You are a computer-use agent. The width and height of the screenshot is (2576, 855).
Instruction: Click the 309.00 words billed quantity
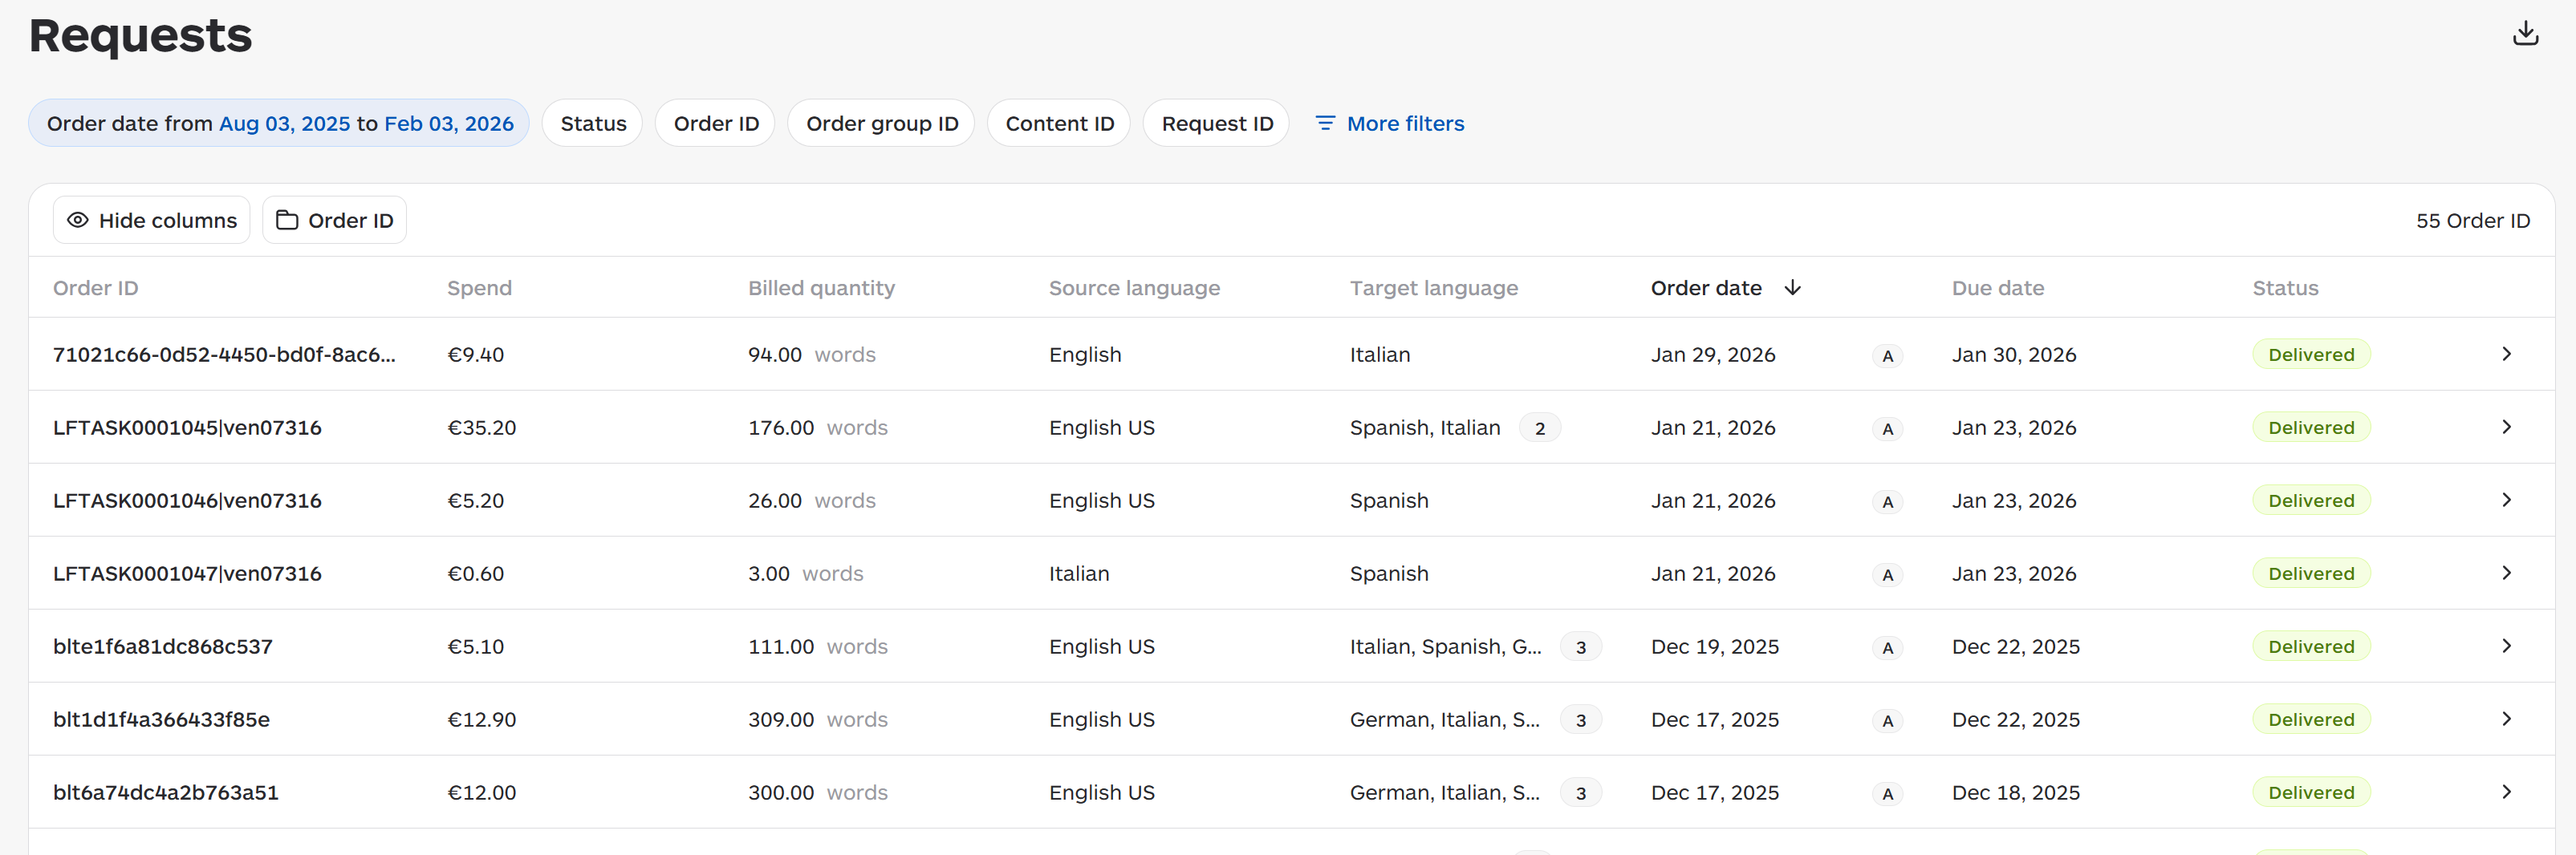click(x=818, y=720)
